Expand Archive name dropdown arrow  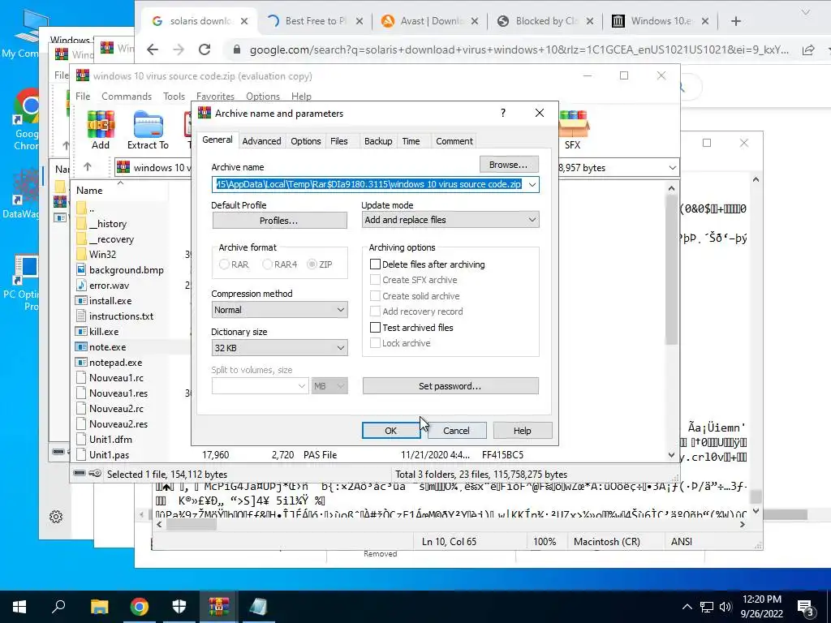[x=532, y=184]
